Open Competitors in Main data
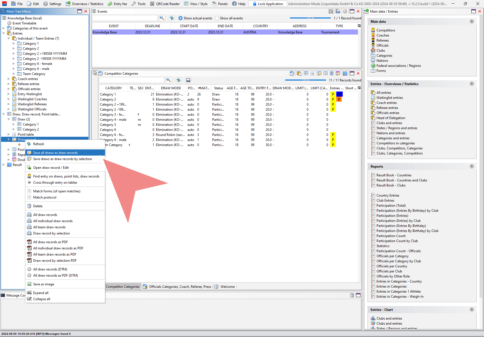Viewport: 484px width, 337px height. point(386,30)
